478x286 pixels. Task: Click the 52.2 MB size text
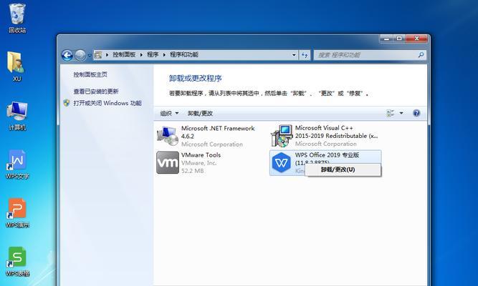pos(192,171)
